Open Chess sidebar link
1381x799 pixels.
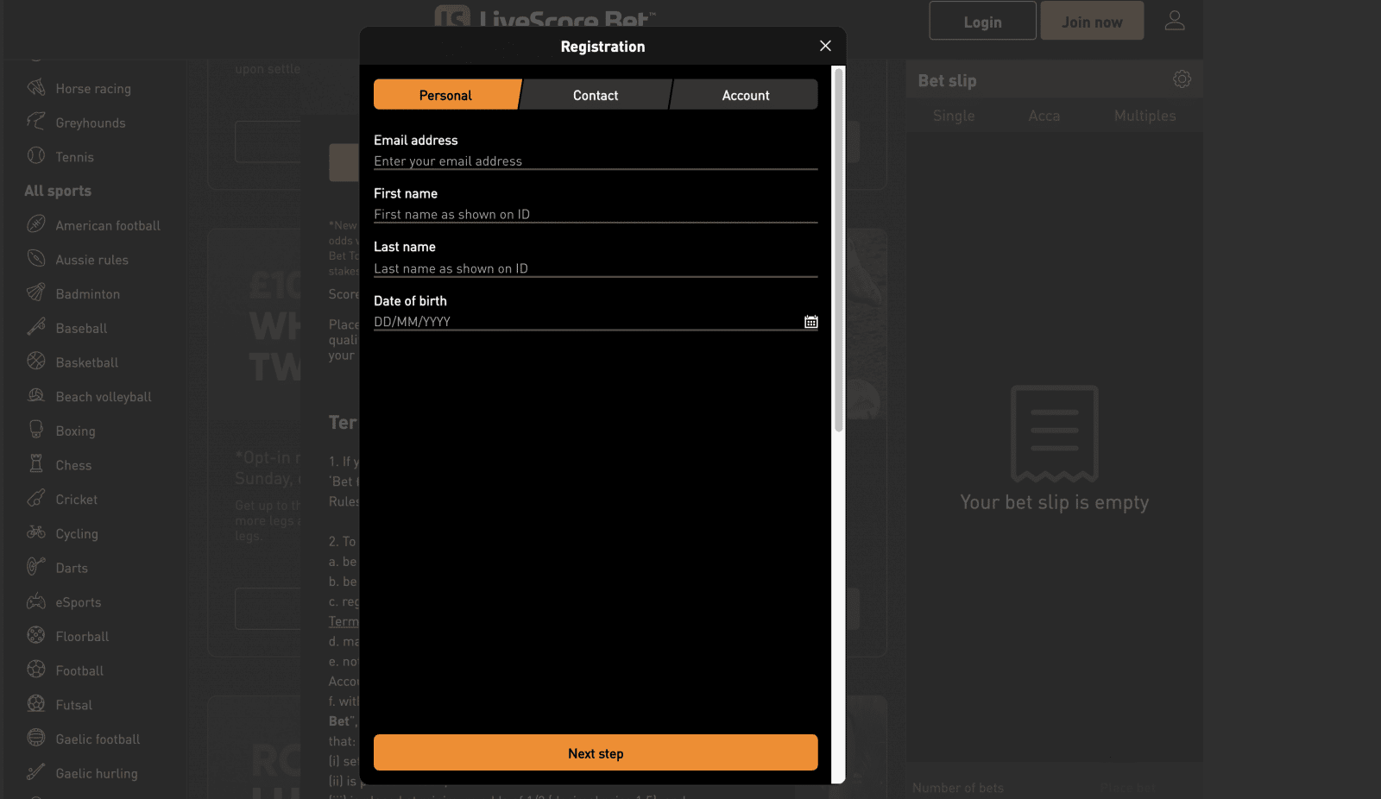[x=73, y=465]
